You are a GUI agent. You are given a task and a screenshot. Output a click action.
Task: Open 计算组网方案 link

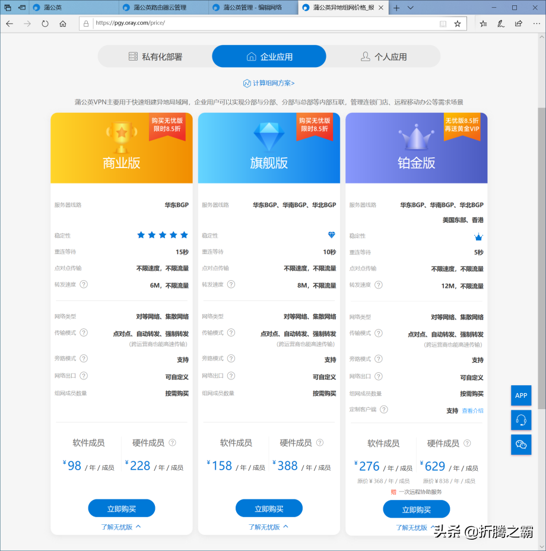tap(269, 83)
